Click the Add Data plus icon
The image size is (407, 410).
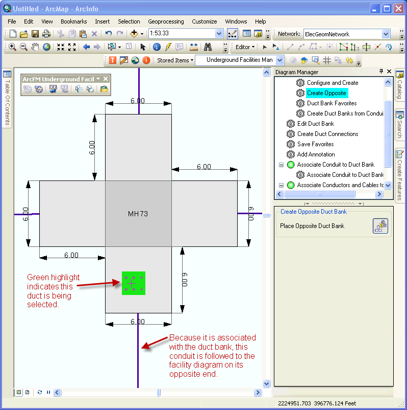tap(134, 33)
